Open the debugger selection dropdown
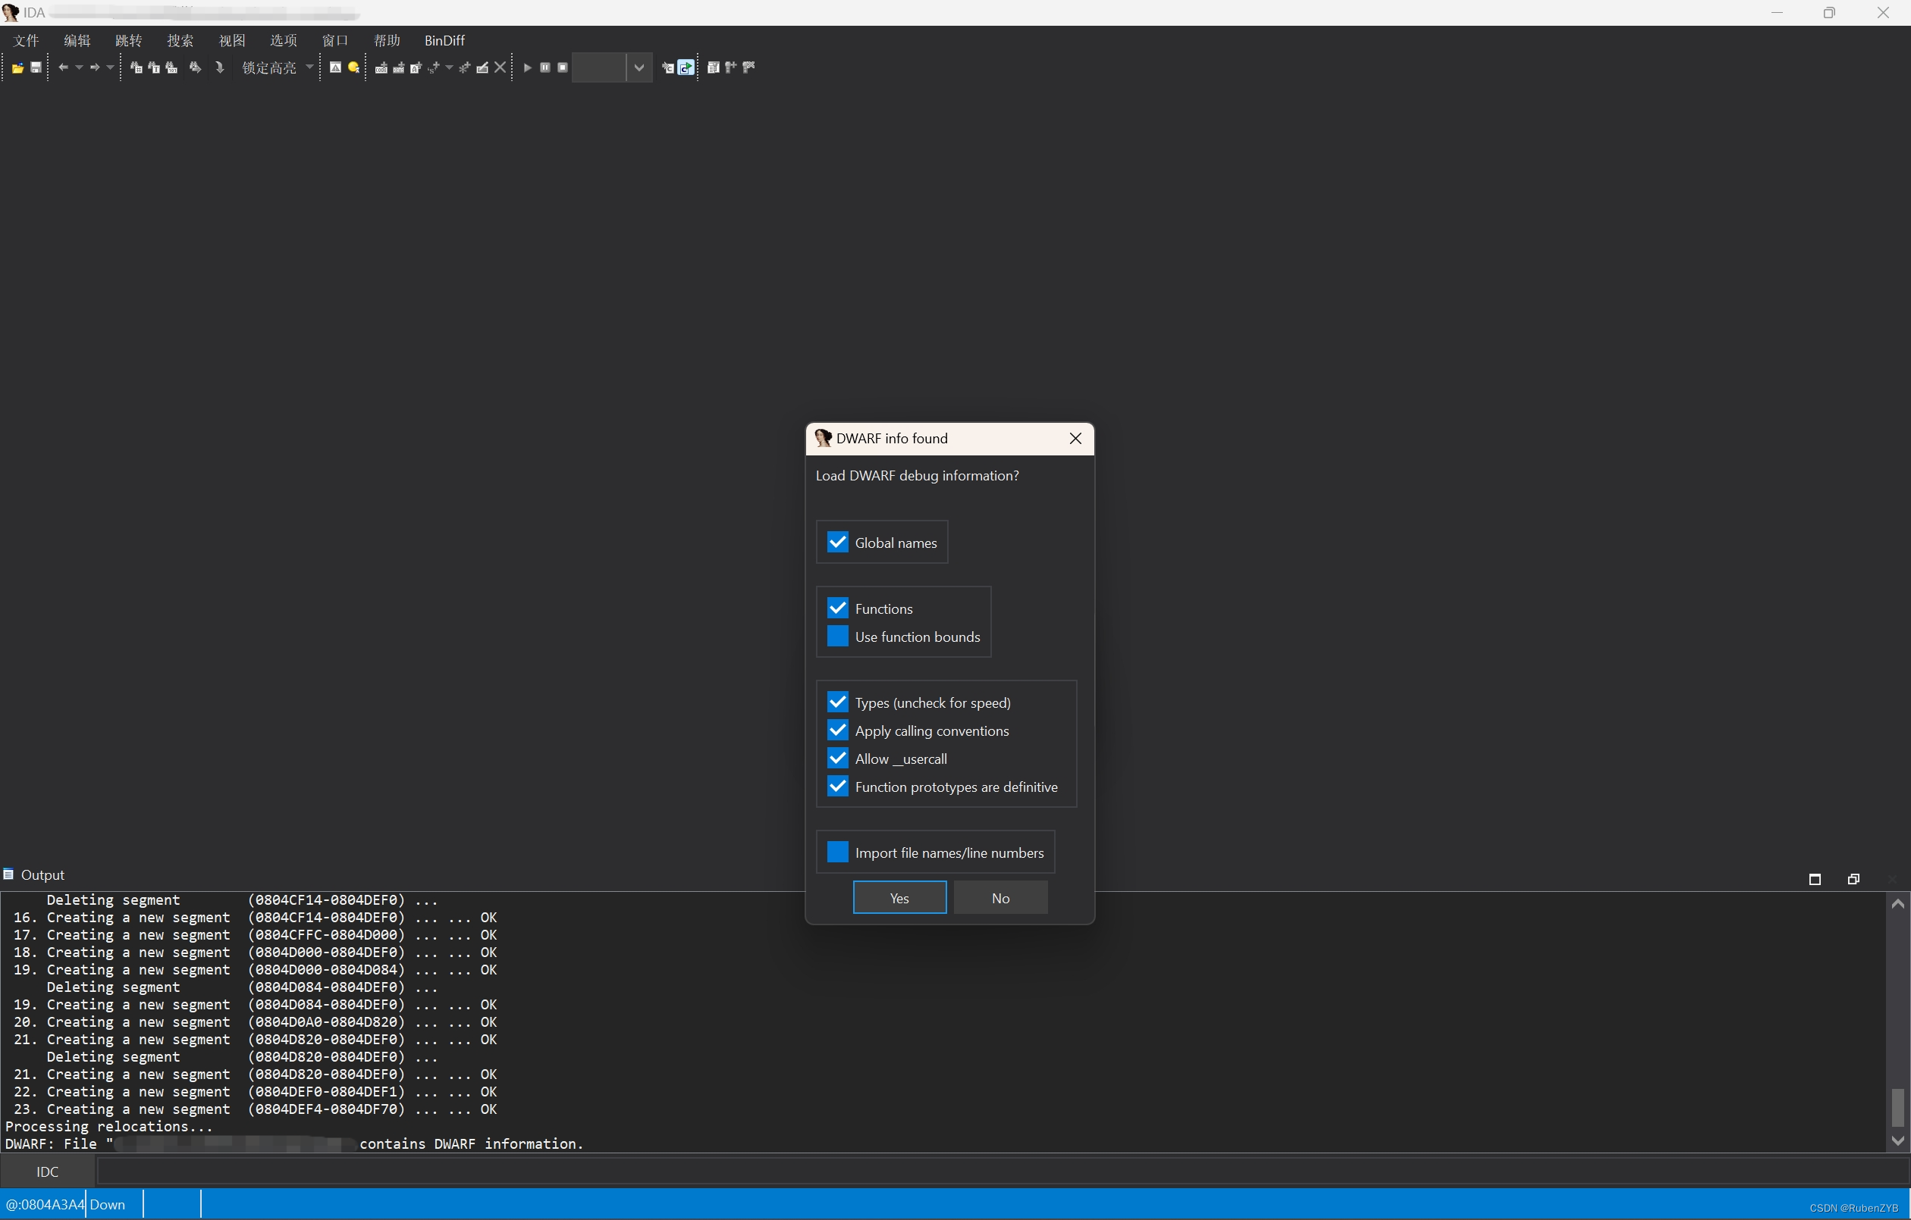Screen dimensions: 1911x1220 (639, 68)
